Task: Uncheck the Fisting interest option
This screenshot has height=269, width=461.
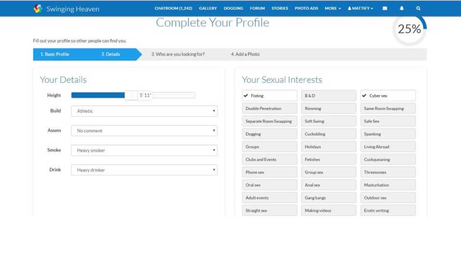Action: [269, 96]
